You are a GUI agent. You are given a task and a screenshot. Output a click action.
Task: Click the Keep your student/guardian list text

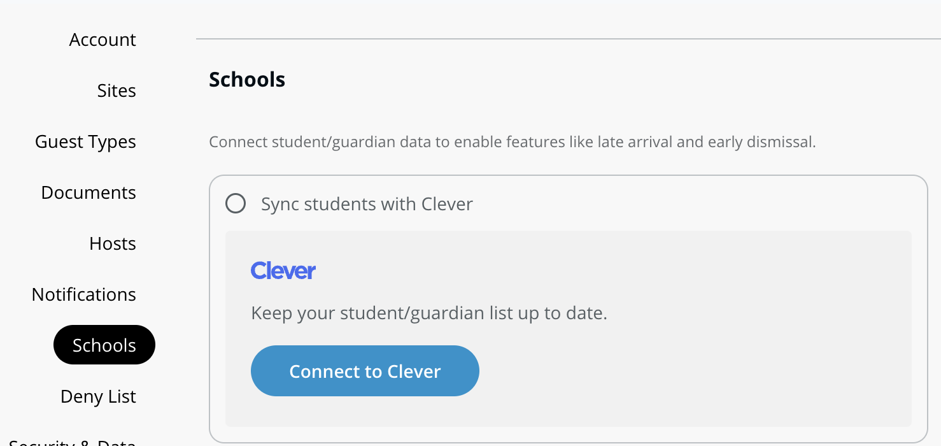pos(428,313)
